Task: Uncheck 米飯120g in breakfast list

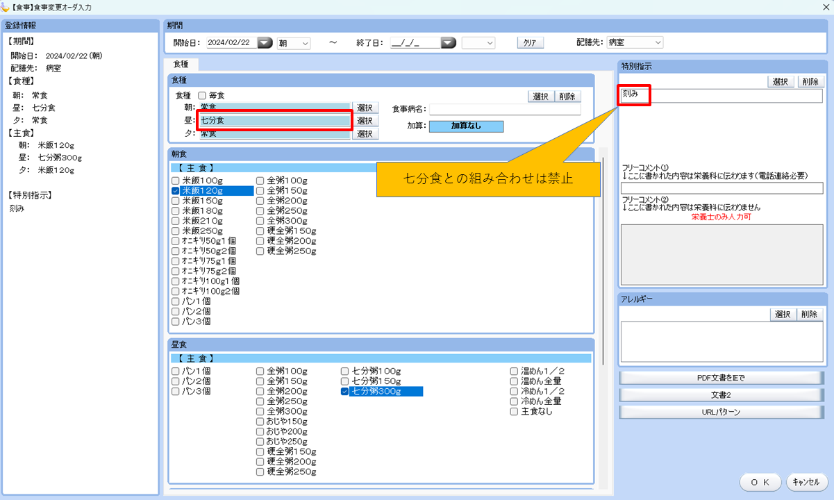Action: tap(176, 190)
